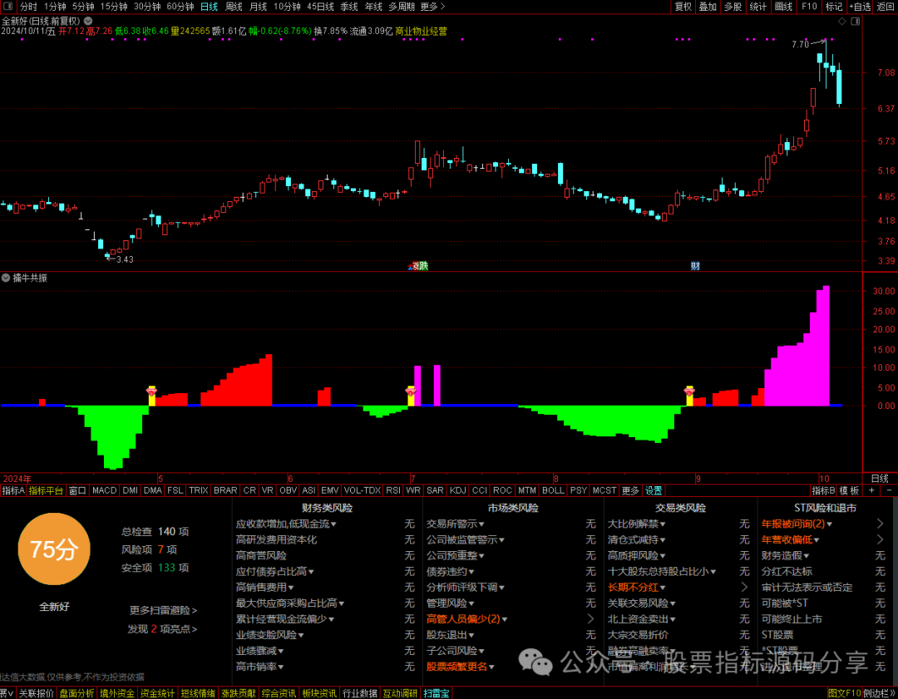Image resolution: width=898 pixels, height=699 pixels.
Task: Open 图文F10 at bottom right
Action: click(845, 693)
